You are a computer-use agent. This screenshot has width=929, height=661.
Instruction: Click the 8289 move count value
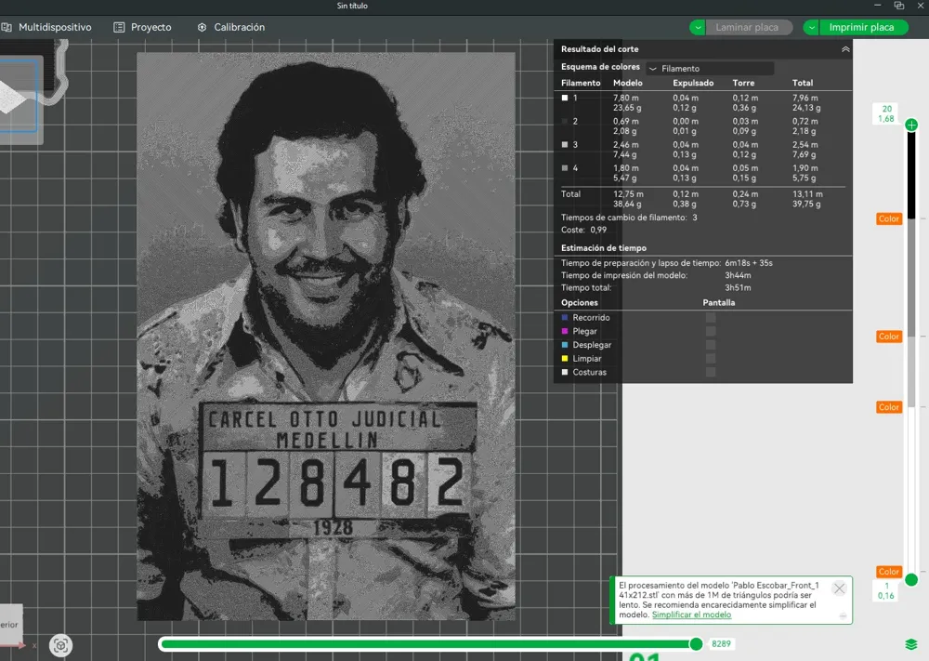pyautogui.click(x=721, y=644)
